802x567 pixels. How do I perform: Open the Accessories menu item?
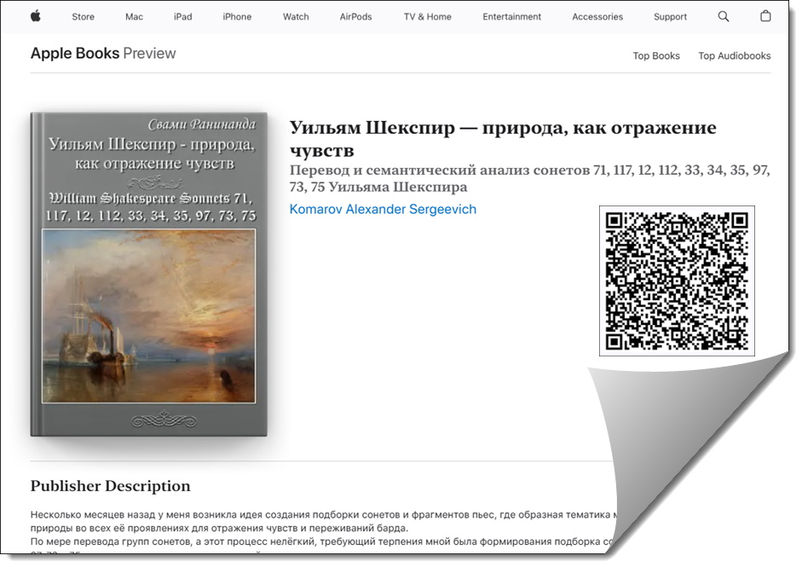point(597,17)
